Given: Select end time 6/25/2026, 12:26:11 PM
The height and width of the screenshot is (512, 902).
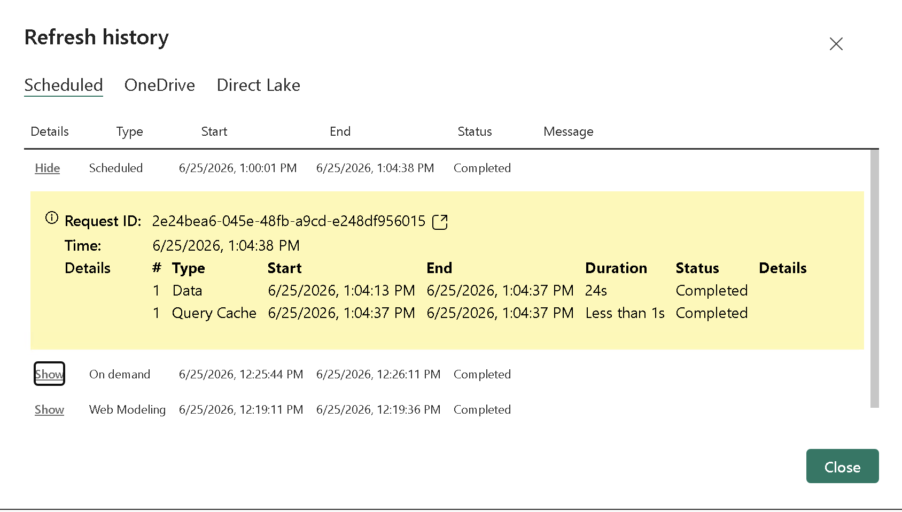Looking at the screenshot, I should coord(378,375).
